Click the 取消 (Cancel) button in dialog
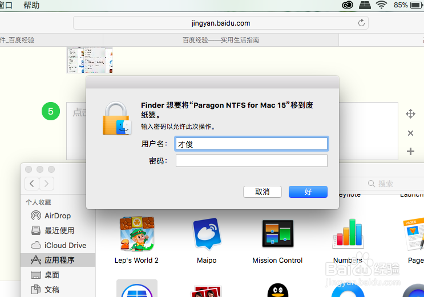Image resolution: width=424 pixels, height=297 pixels. click(263, 192)
